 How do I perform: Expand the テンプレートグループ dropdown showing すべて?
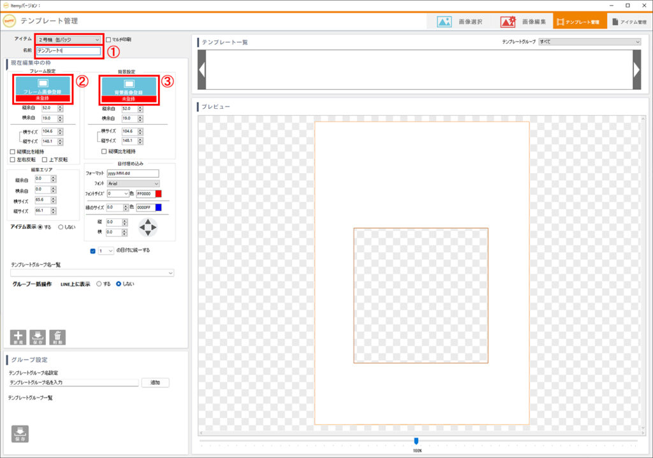pyautogui.click(x=589, y=42)
